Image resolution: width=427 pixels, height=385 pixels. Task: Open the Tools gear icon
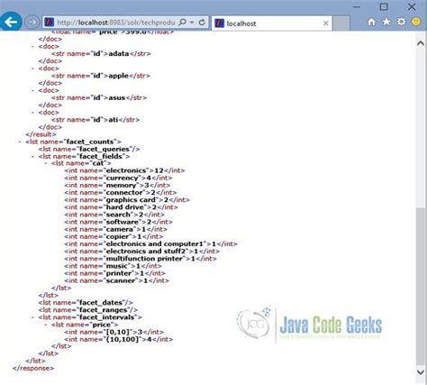pos(401,22)
